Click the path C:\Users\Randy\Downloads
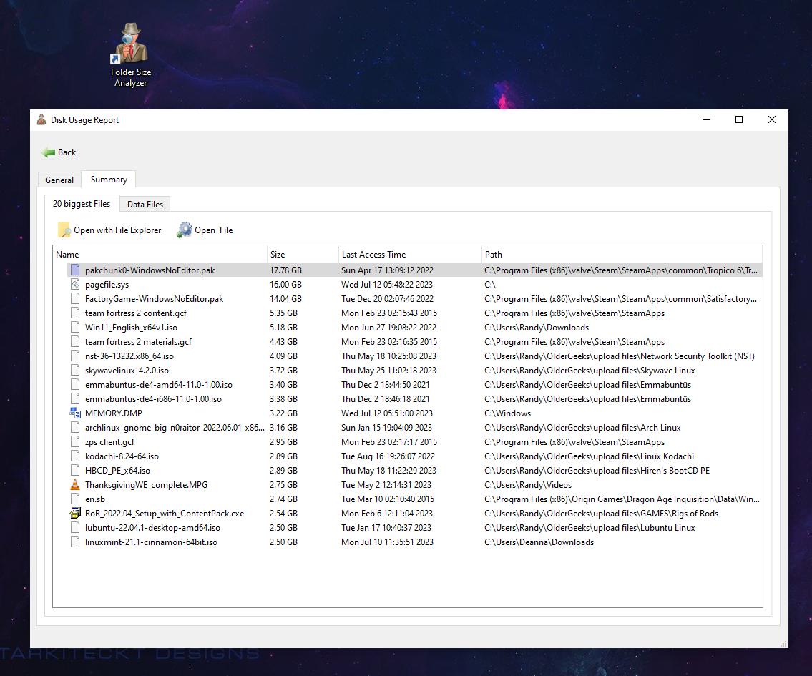Screen dimensions: 812x676 point(537,327)
